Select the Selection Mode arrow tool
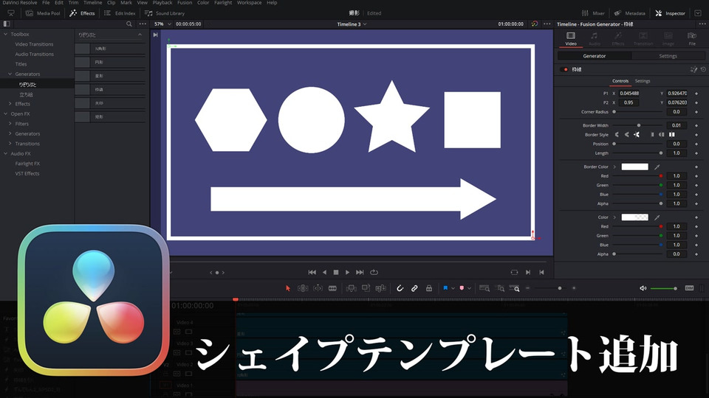 tap(287, 288)
